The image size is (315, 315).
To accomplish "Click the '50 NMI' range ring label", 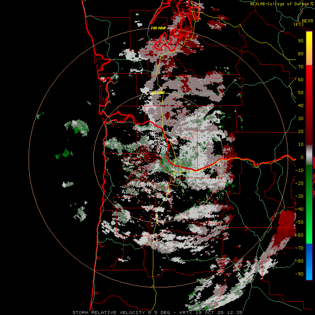I will pyautogui.click(x=158, y=93).
